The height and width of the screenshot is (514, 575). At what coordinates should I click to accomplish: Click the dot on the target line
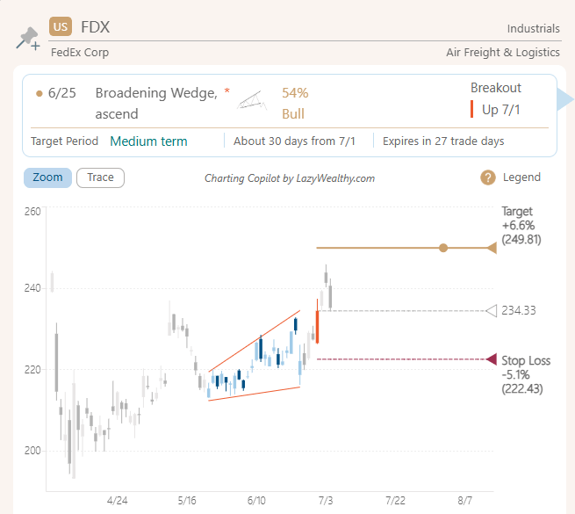(x=443, y=249)
